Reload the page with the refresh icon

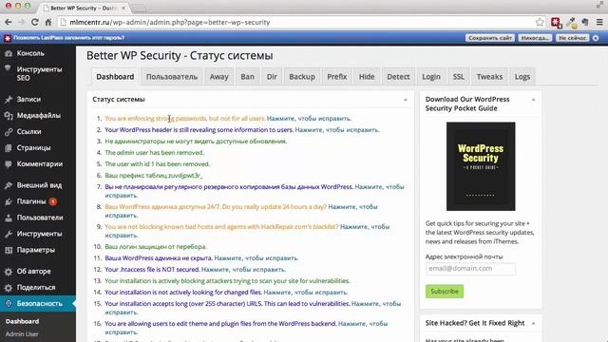point(35,22)
